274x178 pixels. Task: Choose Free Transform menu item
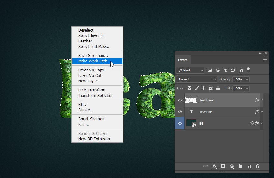click(x=97, y=90)
